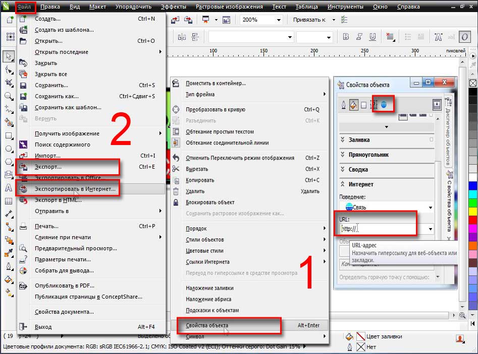Collapse the Интернет section in properties
Image resolution: width=478 pixels, height=354 pixels.
(342, 184)
